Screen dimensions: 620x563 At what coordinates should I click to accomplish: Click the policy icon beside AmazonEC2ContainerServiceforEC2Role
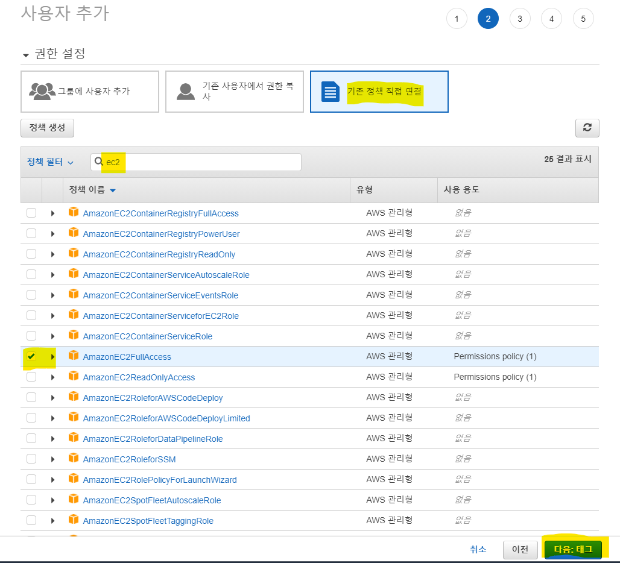click(x=74, y=315)
